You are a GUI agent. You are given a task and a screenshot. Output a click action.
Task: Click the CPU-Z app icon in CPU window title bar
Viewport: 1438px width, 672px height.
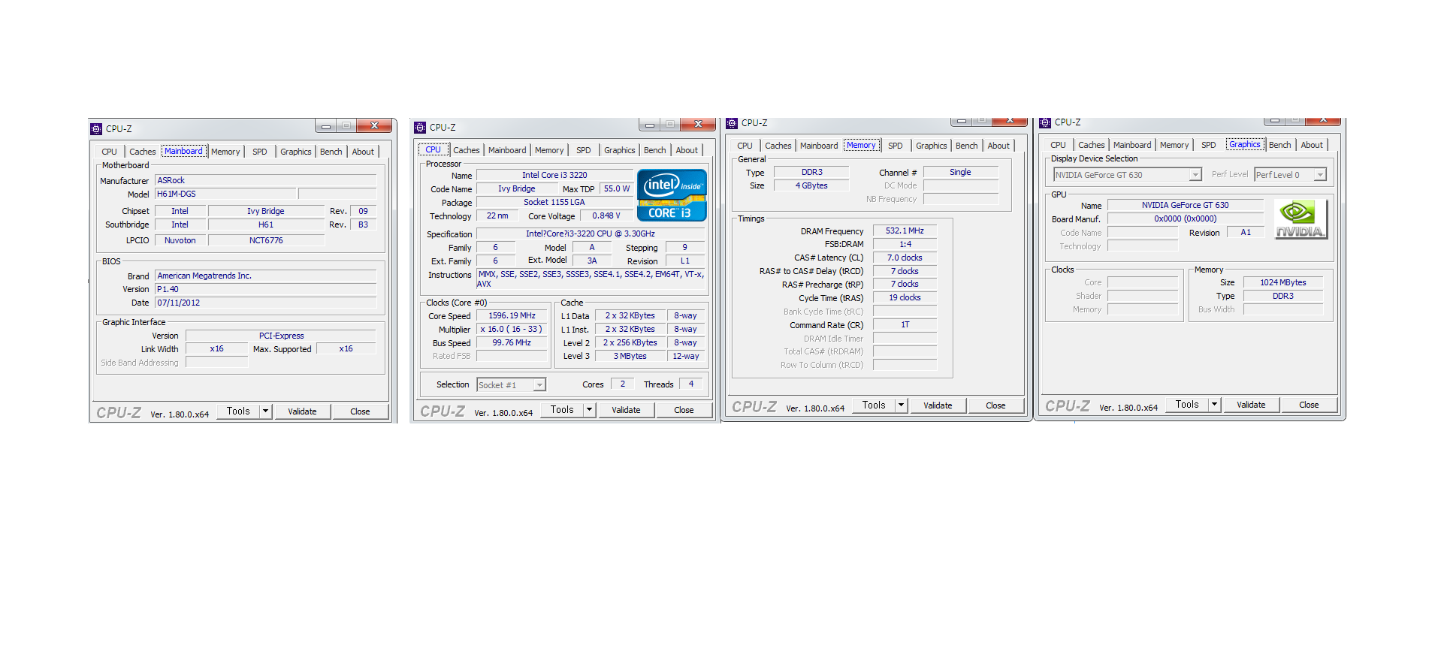tap(420, 128)
